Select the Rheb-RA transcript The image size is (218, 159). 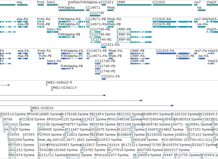coord(111,22)
